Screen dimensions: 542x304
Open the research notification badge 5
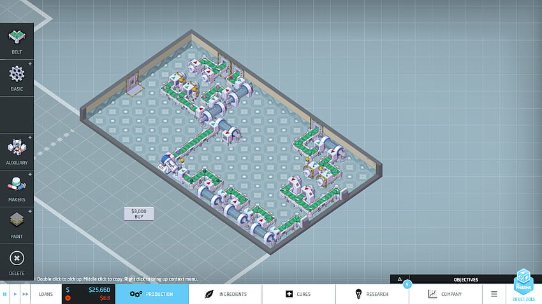point(407,284)
